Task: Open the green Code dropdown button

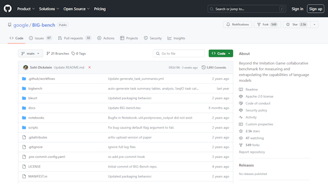Action: [221, 53]
